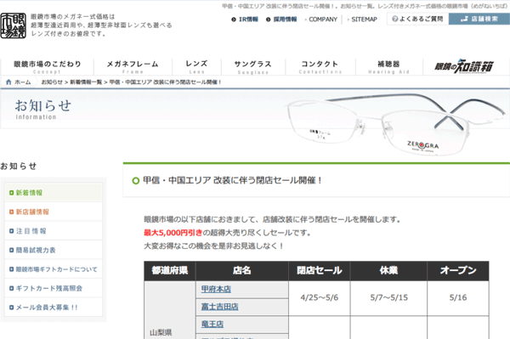Click the home icon in breadcrumb
The width and height of the screenshot is (510, 339).
tap(8, 82)
